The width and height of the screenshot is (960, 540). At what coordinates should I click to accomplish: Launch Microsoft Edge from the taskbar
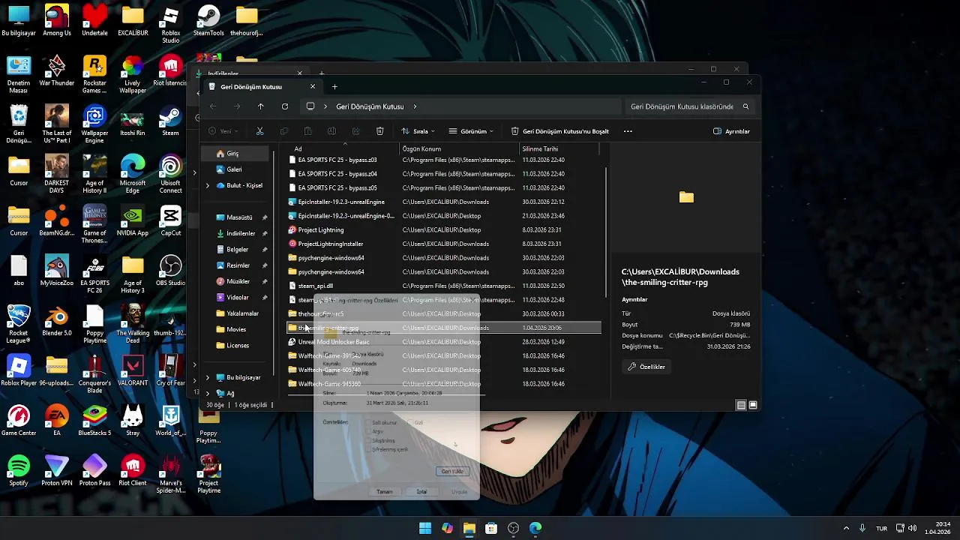[535, 528]
